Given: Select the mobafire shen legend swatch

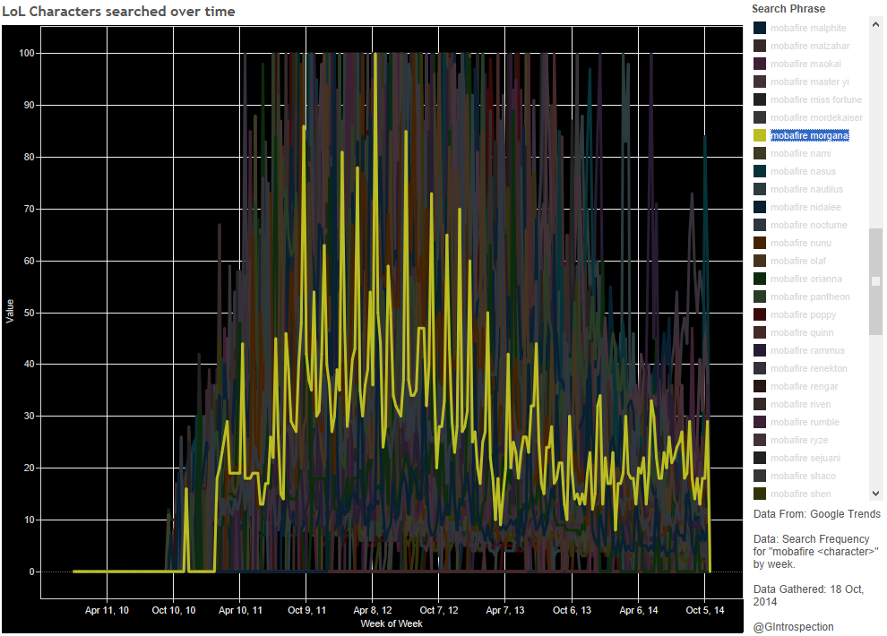Looking at the screenshot, I should (760, 494).
